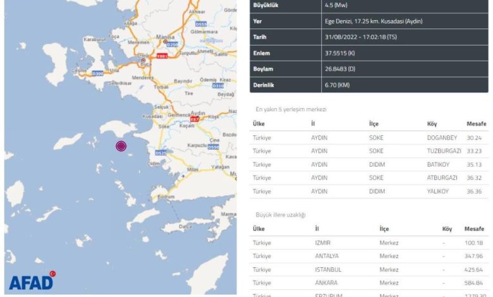Click the E881 road shield near Izmir
Viewport: 493px width, 297px height.
[x=162, y=56]
